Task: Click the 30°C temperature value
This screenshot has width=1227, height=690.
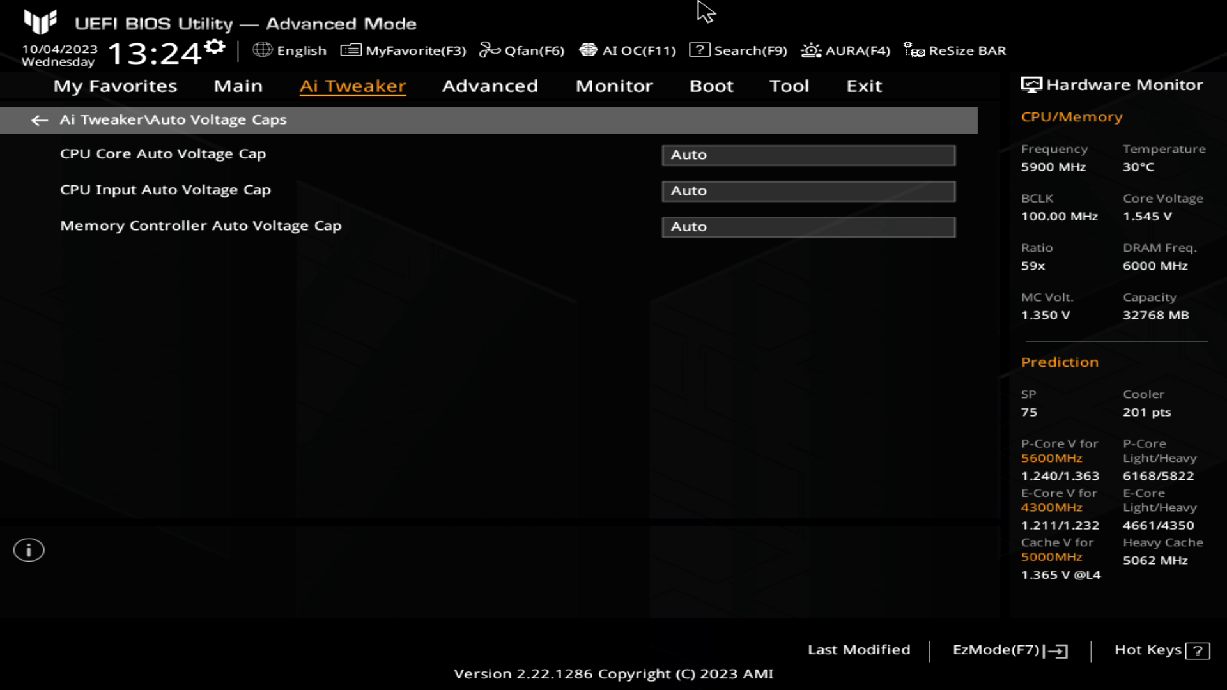Action: 1138,167
